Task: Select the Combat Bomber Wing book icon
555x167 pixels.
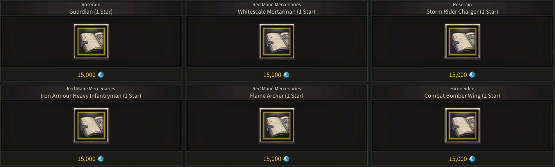Action: (462, 125)
